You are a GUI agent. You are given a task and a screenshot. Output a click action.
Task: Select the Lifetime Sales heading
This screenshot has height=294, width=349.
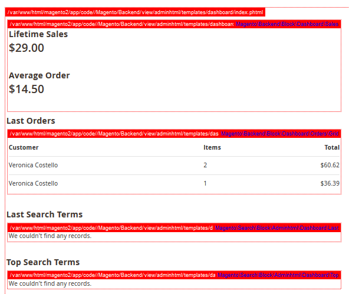tap(38, 34)
